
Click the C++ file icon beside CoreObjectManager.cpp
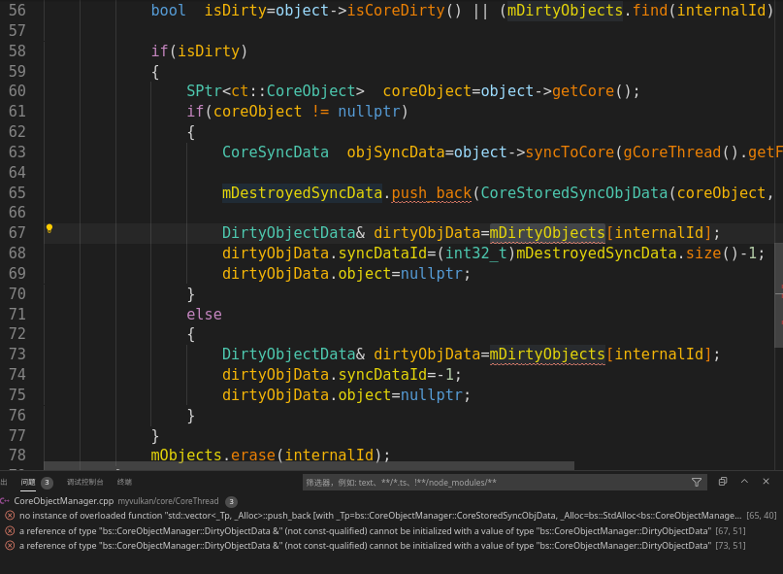[x=5, y=500]
